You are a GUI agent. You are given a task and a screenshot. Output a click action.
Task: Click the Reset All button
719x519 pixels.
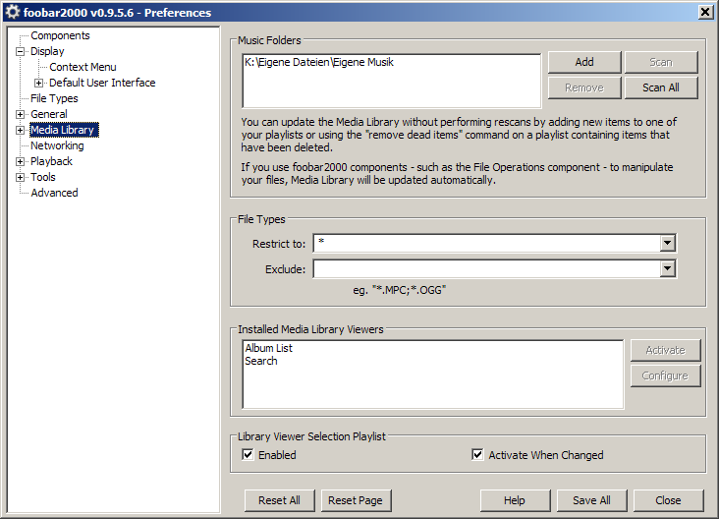point(279,500)
